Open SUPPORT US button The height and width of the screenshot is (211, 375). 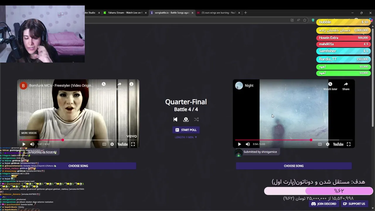tap(354, 204)
